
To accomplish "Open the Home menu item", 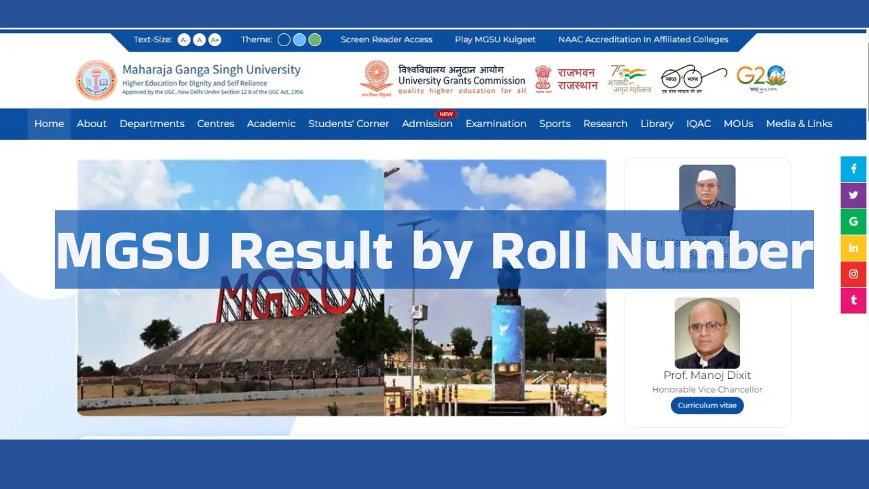I will (x=49, y=124).
